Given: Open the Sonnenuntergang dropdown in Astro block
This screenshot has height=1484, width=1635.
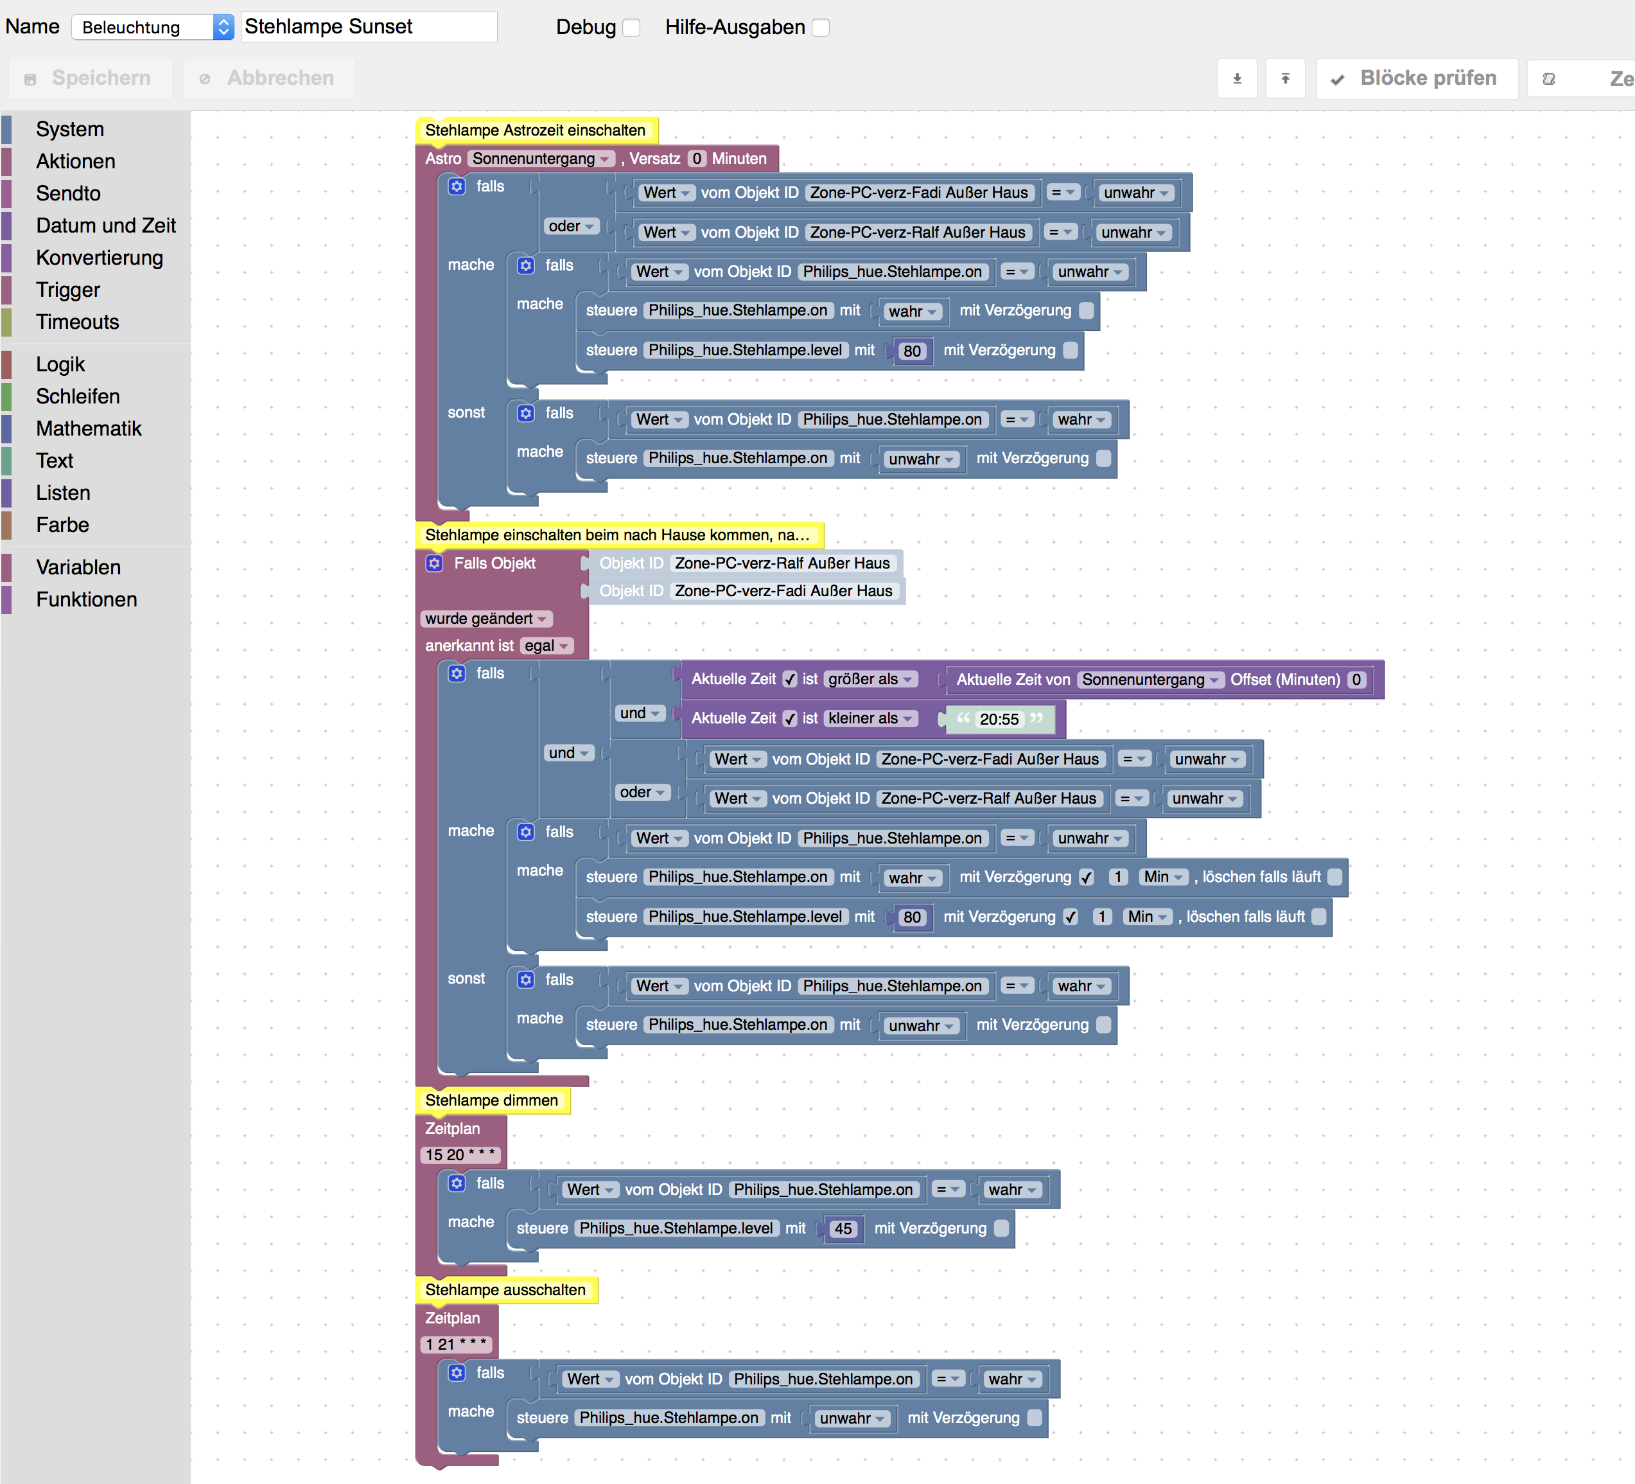Looking at the screenshot, I should (x=540, y=159).
